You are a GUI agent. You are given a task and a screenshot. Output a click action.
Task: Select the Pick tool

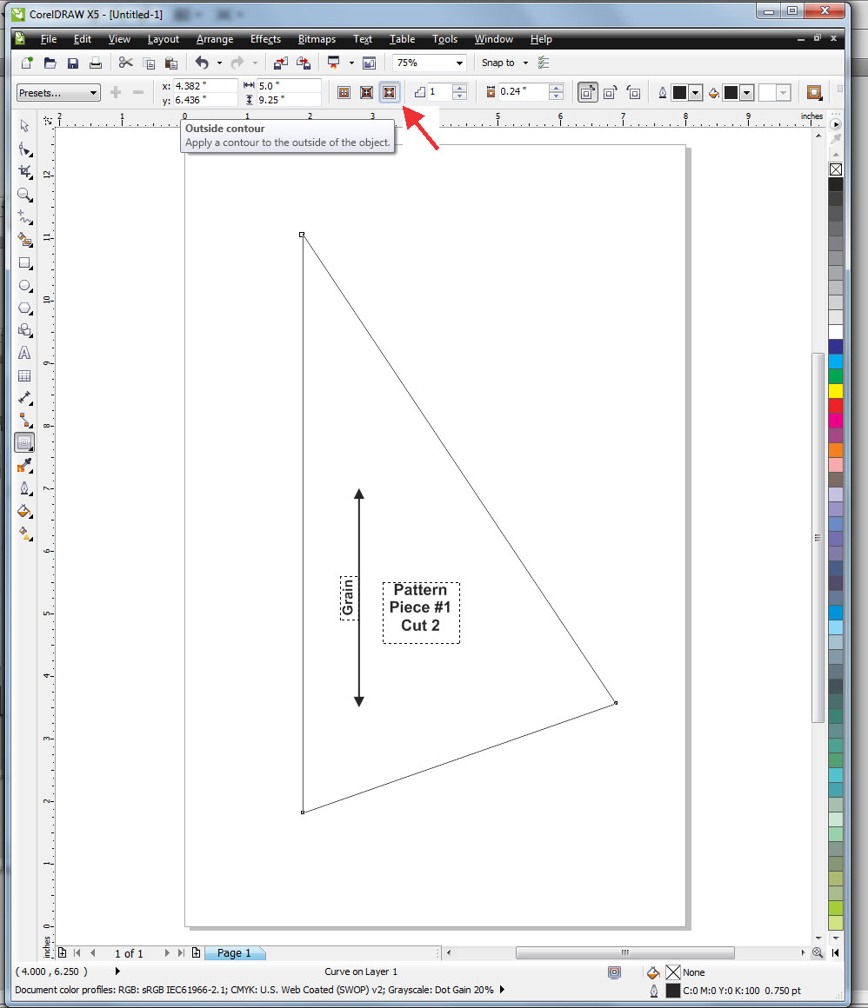[x=24, y=126]
